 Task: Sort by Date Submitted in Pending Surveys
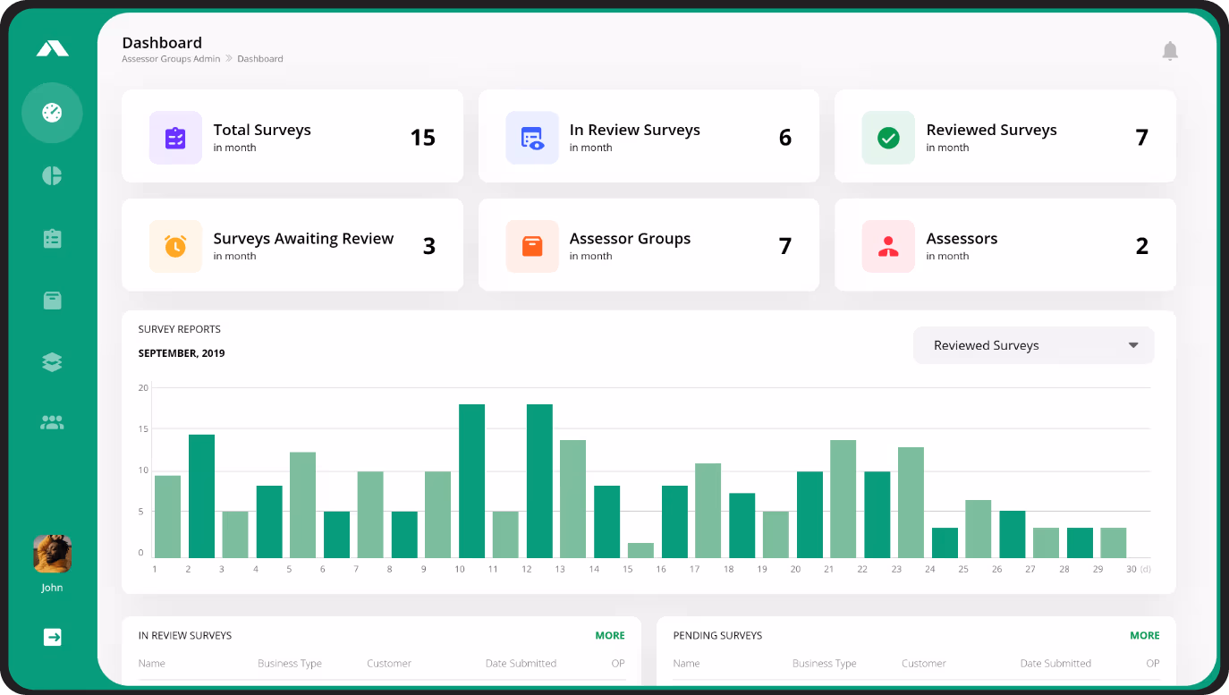(x=1055, y=664)
